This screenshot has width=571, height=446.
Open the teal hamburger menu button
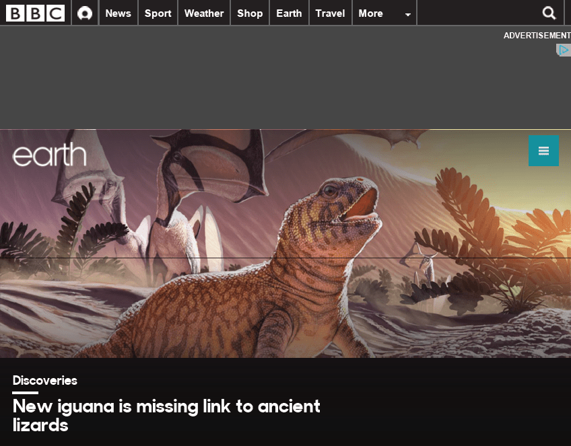coord(543,151)
